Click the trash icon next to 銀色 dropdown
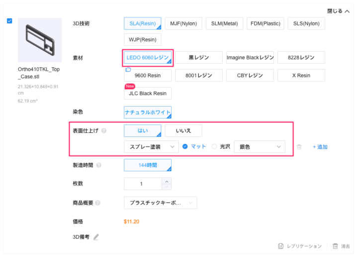This screenshot has height=257, width=358. (x=299, y=147)
